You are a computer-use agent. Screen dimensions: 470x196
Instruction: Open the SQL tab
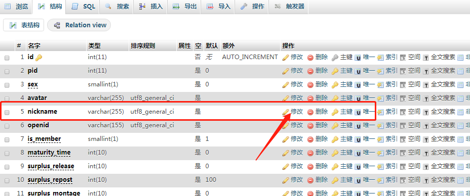(x=84, y=7)
